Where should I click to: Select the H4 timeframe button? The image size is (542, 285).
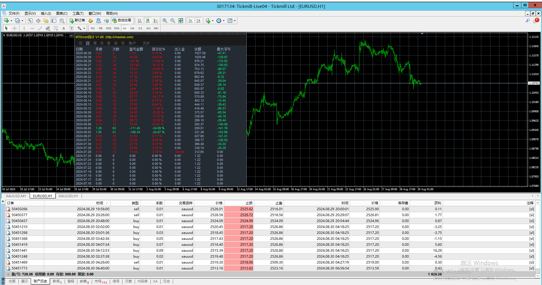pyautogui.click(x=132, y=28)
